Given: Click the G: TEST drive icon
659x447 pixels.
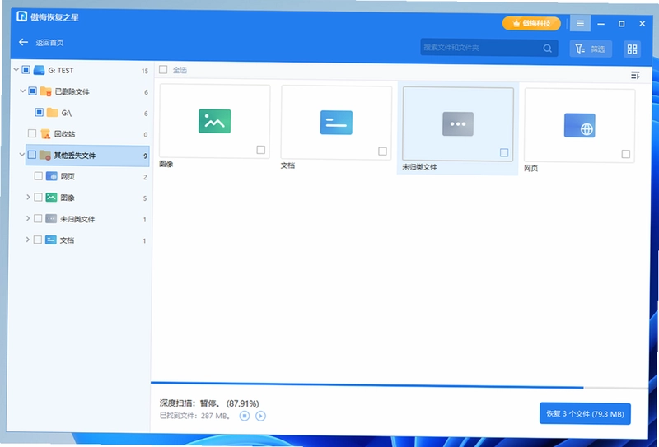Looking at the screenshot, I should point(39,70).
